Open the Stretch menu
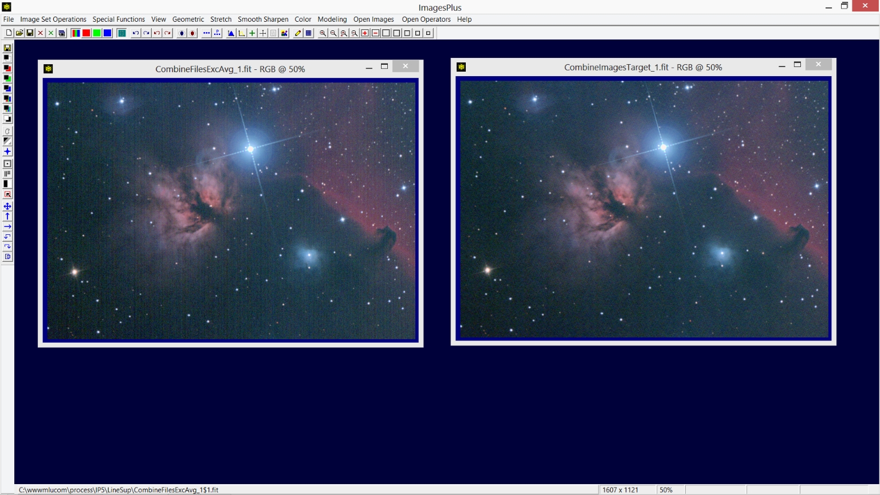This screenshot has width=880, height=495. click(221, 19)
